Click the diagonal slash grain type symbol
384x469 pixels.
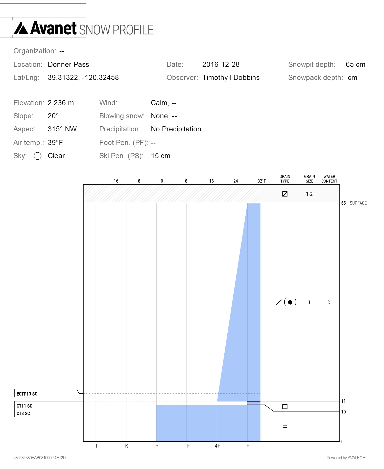279,302
